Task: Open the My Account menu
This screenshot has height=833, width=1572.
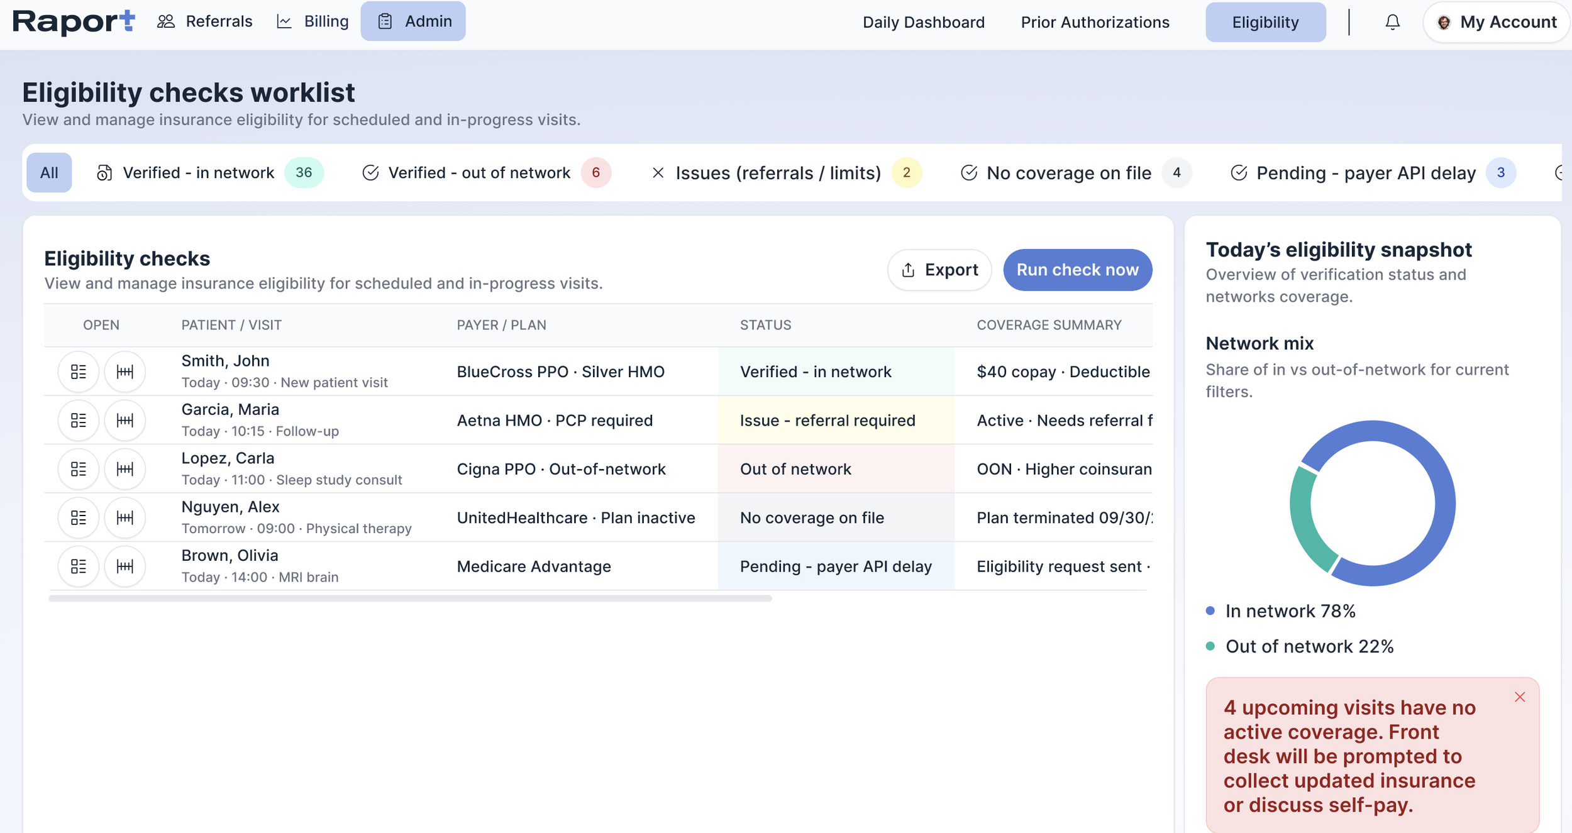Action: point(1497,23)
